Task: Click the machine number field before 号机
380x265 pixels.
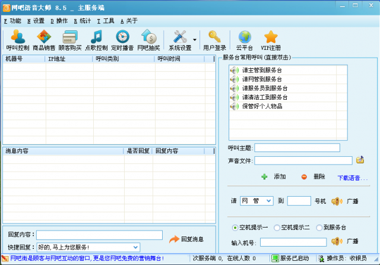Action: tap(299, 201)
